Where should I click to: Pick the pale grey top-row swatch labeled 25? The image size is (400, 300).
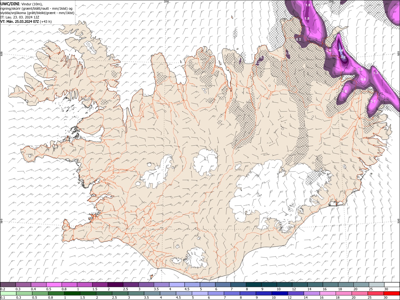click(x=376, y=285)
